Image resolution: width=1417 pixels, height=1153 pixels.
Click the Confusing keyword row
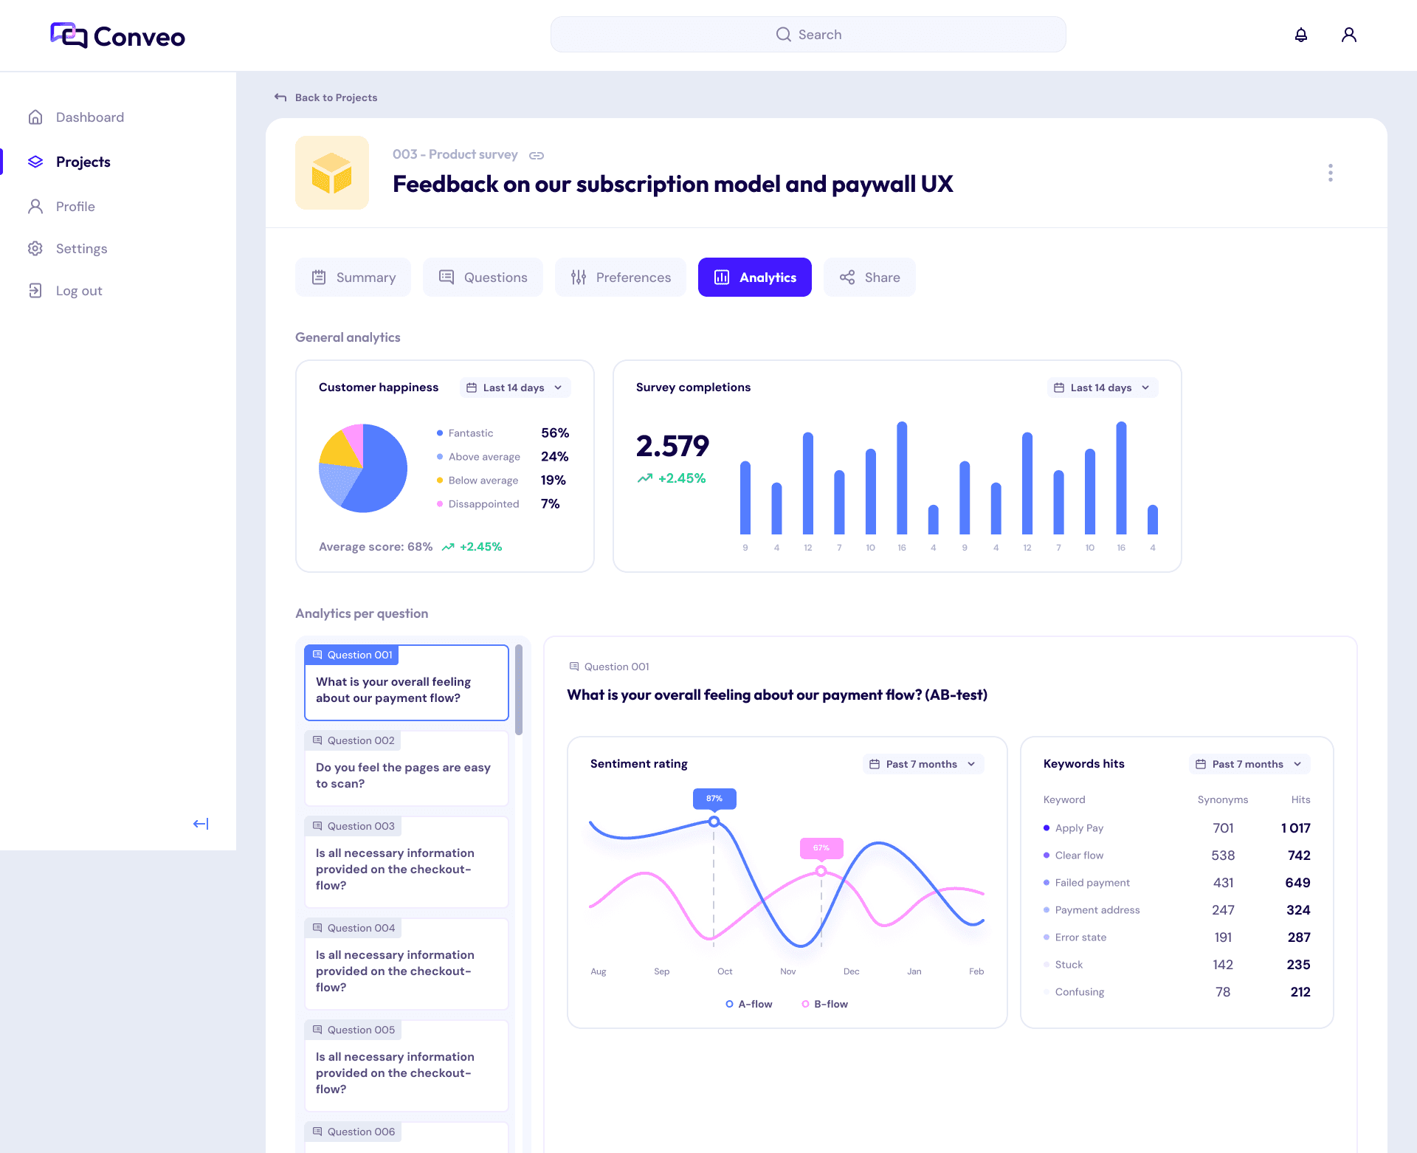[x=1177, y=992]
